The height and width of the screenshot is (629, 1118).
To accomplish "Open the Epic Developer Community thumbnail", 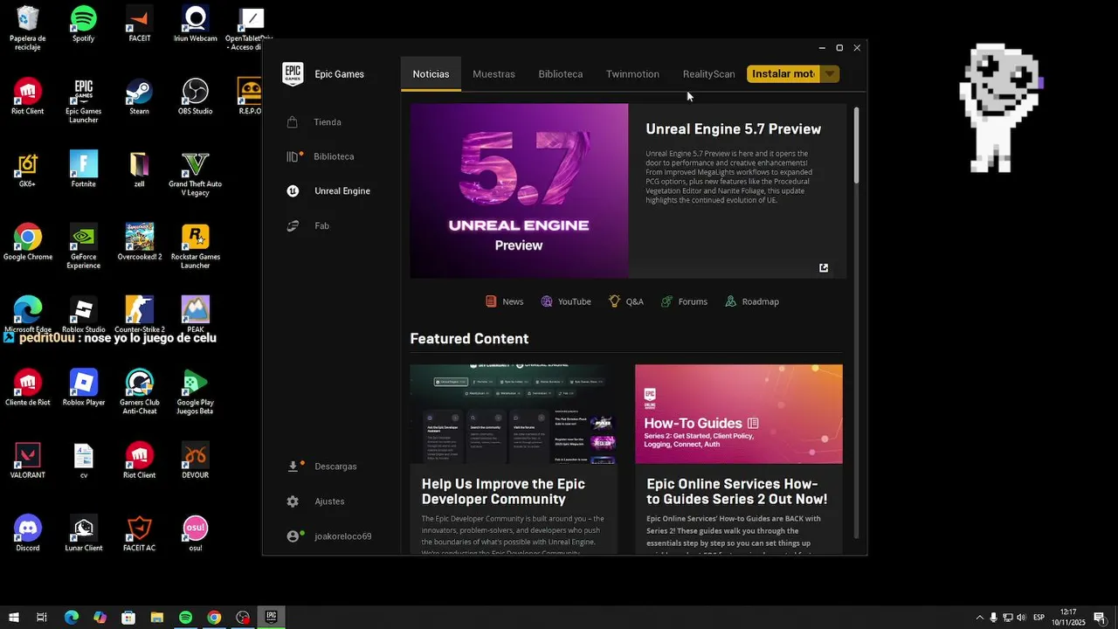I will click(514, 414).
